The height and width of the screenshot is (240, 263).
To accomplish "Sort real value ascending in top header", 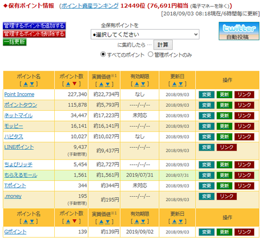I will (101, 84).
